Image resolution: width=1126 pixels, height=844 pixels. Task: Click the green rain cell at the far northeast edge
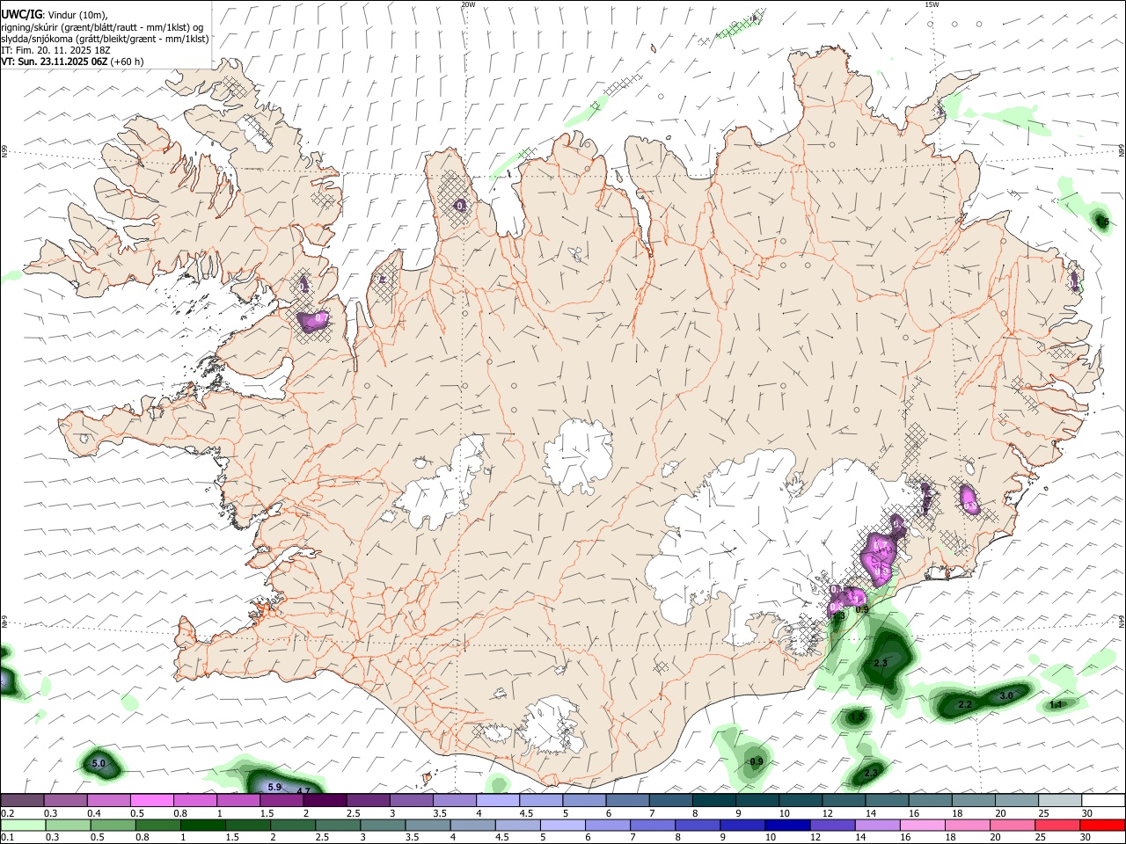(x=1100, y=220)
